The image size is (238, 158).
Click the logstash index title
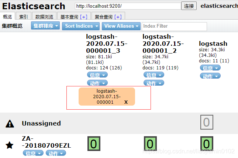tap(213, 44)
